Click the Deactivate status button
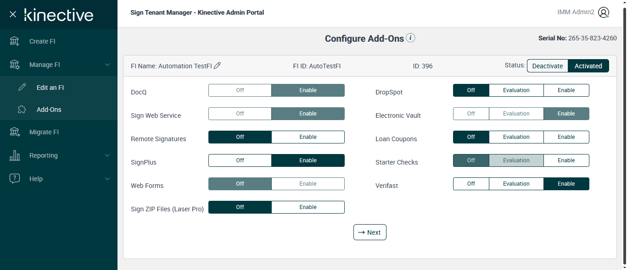The width and height of the screenshot is (627, 270). (547, 66)
